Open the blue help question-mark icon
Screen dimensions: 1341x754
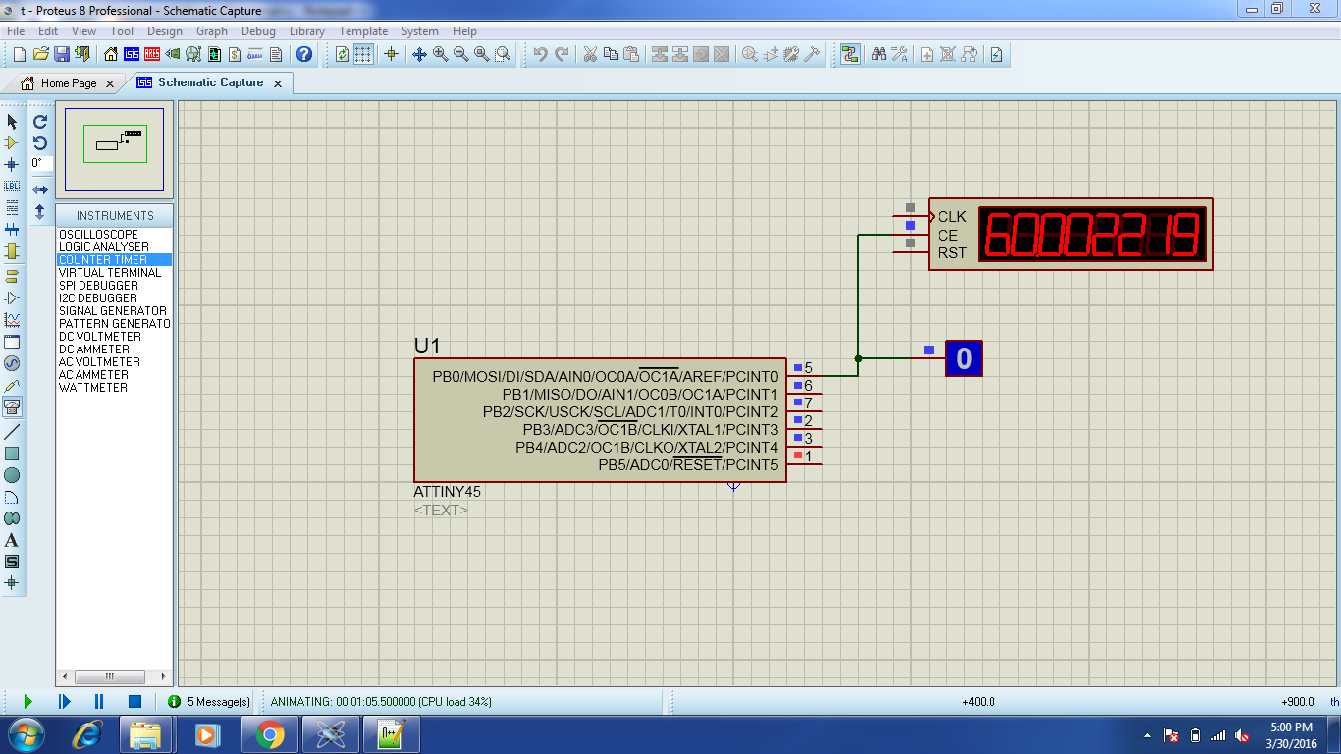coord(304,54)
